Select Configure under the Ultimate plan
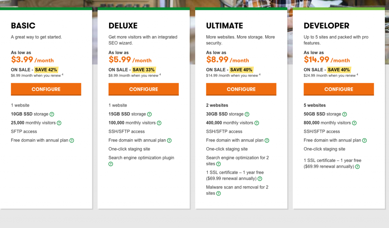The height and width of the screenshot is (228, 389). (x=241, y=89)
